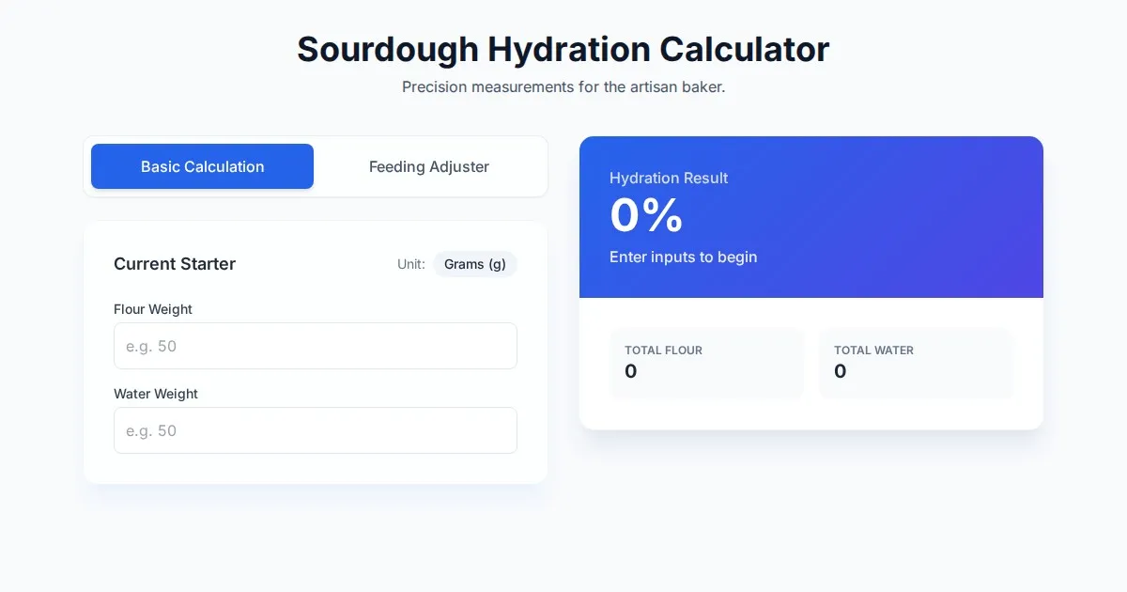
Task: Click the "Unit:" label
Action: point(411,264)
